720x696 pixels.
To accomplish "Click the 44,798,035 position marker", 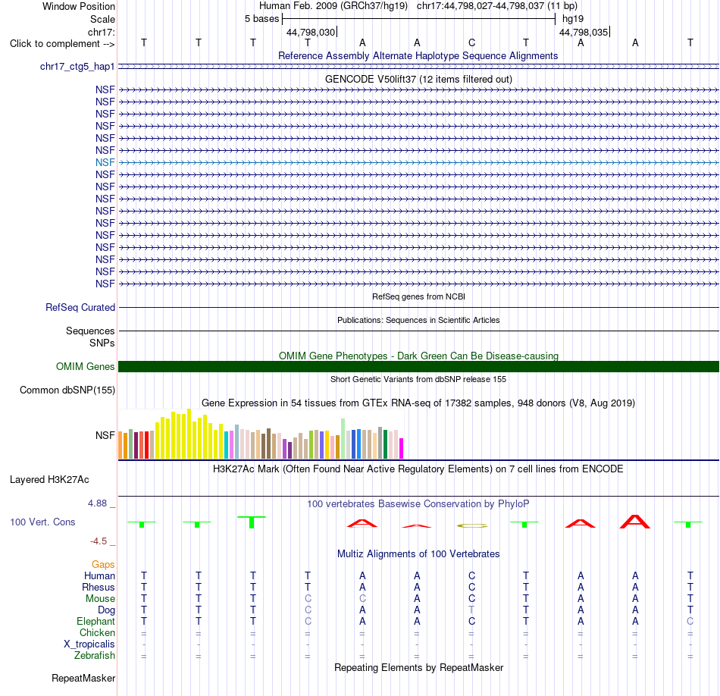I will (x=584, y=32).
